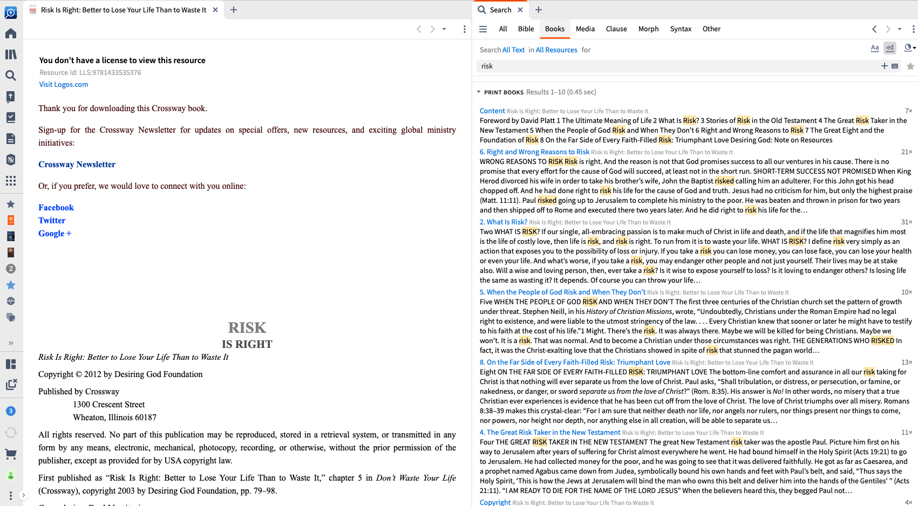
Task: Open the hexagon icon in sidebar
Action: pos(11,160)
